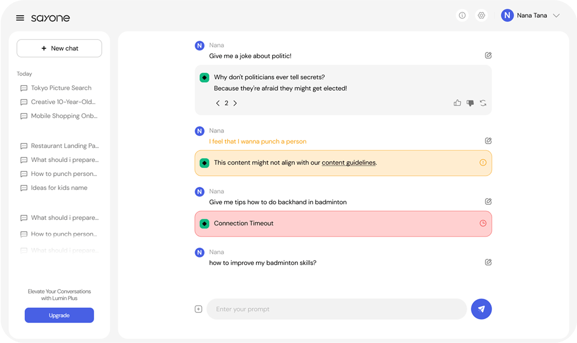The image size is (577, 343).
Task: Open settings gear icon in header
Action: coord(481,16)
